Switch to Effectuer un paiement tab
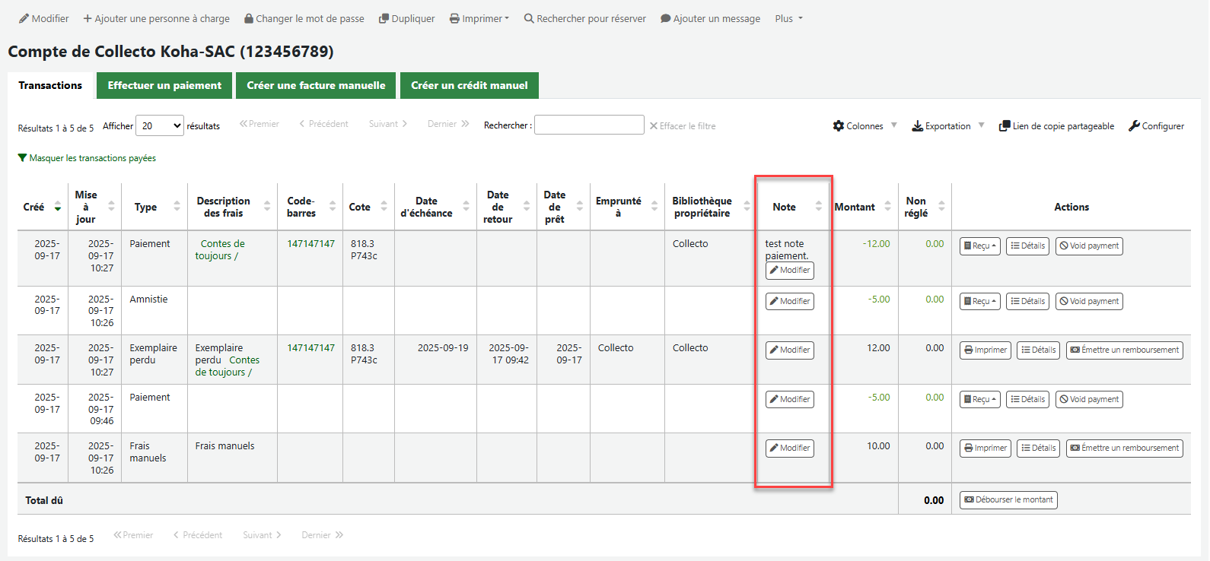Image resolution: width=1210 pixels, height=561 pixels. pyautogui.click(x=164, y=85)
